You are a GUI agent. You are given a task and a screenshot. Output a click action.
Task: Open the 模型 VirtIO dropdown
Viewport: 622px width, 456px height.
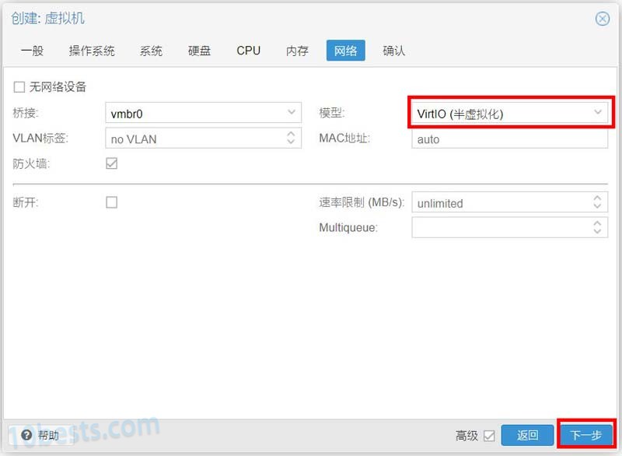598,113
